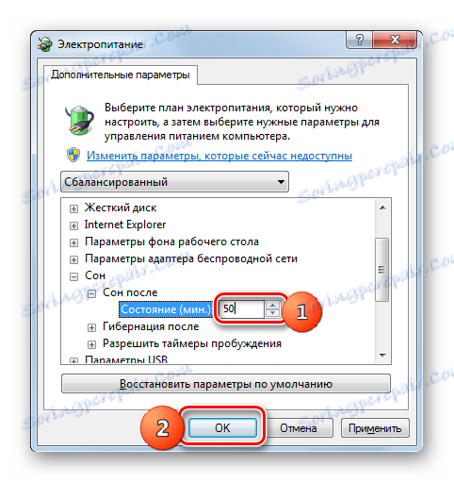
Task: Open the Сбалансированный power plan dropdown
Action: point(174,182)
